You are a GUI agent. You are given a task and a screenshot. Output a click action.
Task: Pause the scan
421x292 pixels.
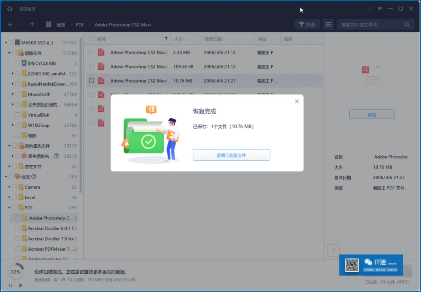click(10, 285)
